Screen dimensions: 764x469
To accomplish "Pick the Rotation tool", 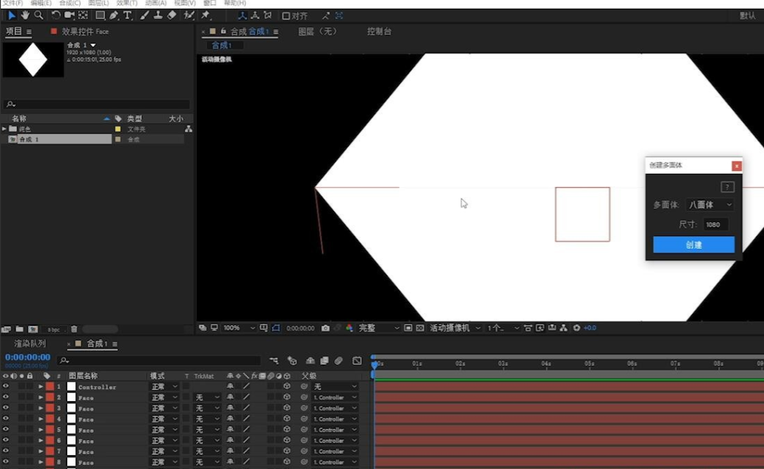I will pyautogui.click(x=56, y=15).
